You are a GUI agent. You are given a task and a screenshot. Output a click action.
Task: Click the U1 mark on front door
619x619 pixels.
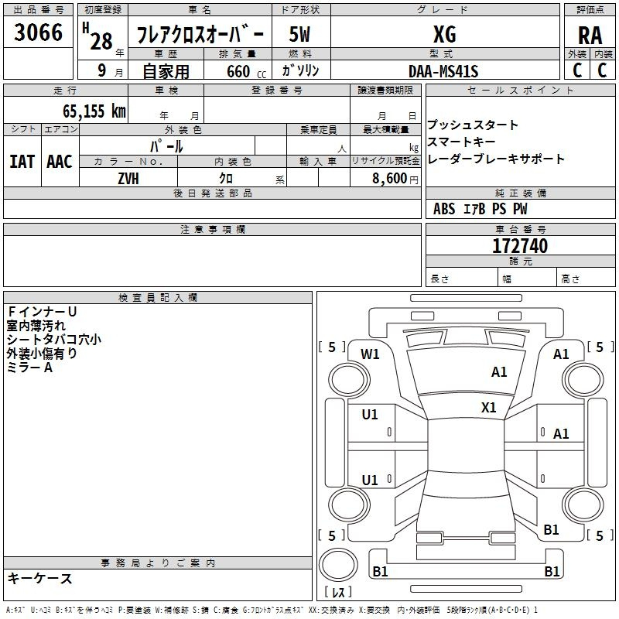point(370,415)
